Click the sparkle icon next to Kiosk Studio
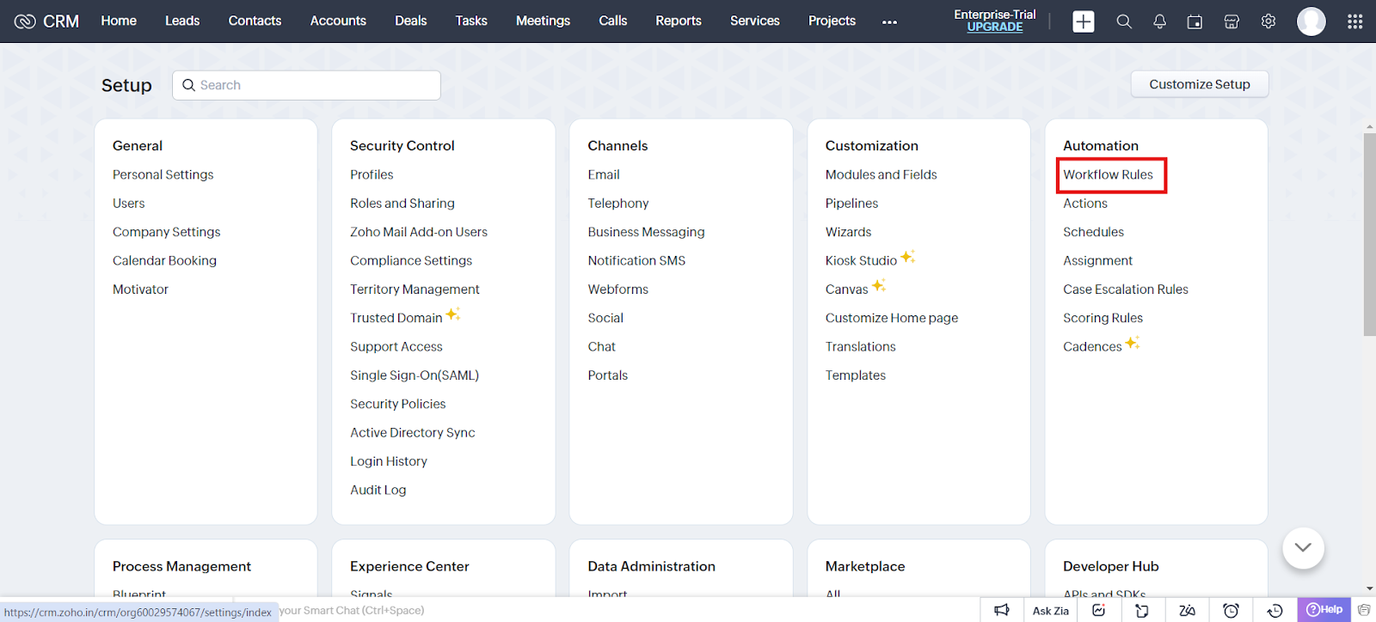This screenshot has width=1376, height=622. click(x=907, y=256)
